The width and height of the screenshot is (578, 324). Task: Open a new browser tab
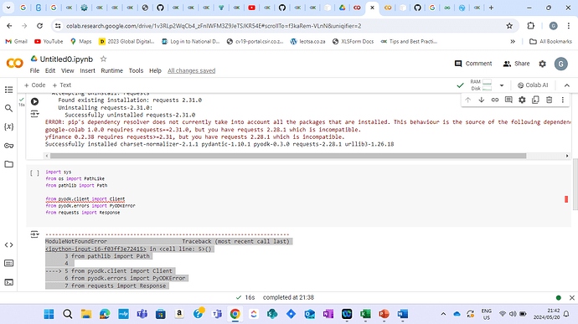491,8
